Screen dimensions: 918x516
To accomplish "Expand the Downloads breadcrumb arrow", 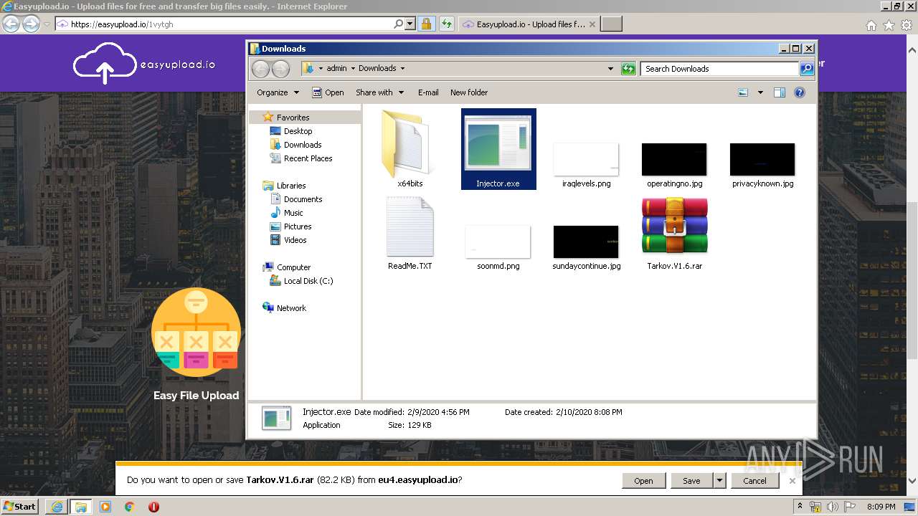I will click(402, 69).
